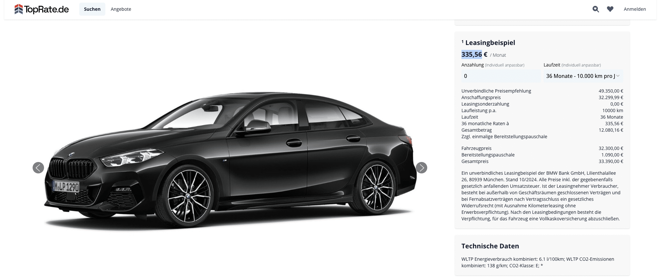
Task: Open favorites via the heart icon
Action: coord(610,9)
